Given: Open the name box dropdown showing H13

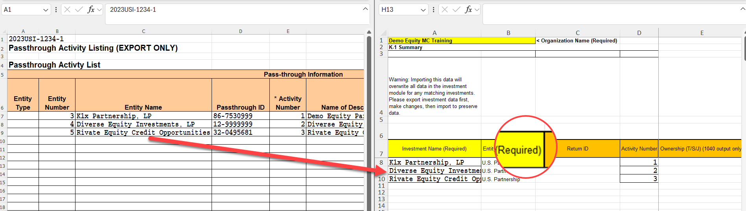Looking at the screenshot, I should (423, 10).
